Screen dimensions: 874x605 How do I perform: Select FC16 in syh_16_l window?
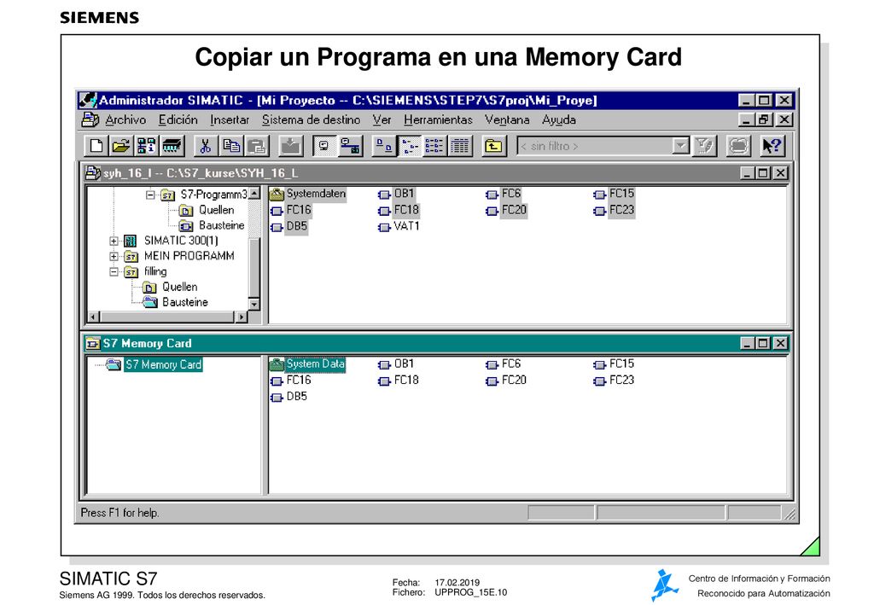coord(291,210)
